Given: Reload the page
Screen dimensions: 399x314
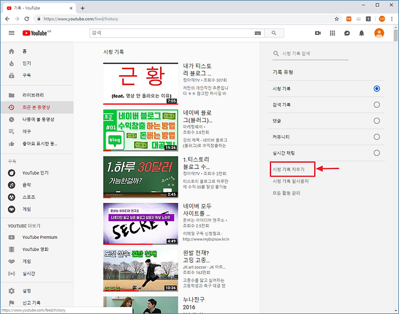Looking at the screenshot, I should coord(27,19).
